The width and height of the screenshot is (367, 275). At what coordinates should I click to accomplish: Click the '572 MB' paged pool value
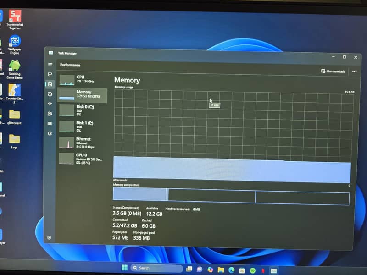(x=120, y=237)
